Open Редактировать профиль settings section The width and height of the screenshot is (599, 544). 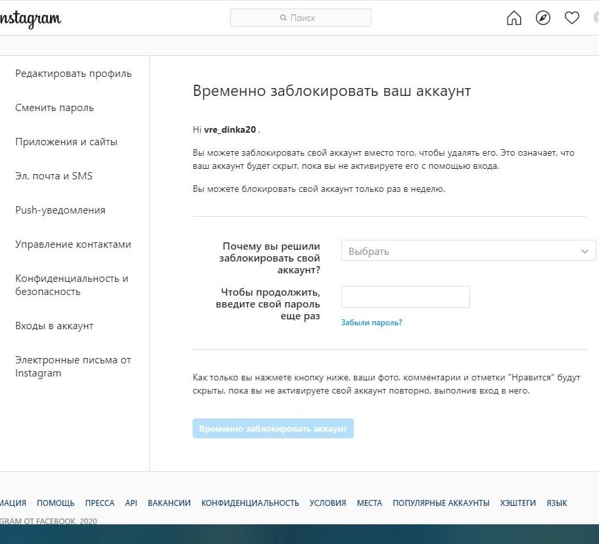tap(74, 74)
